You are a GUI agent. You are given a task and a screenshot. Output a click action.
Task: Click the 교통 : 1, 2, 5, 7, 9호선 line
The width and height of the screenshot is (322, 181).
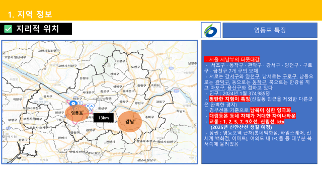247,122
